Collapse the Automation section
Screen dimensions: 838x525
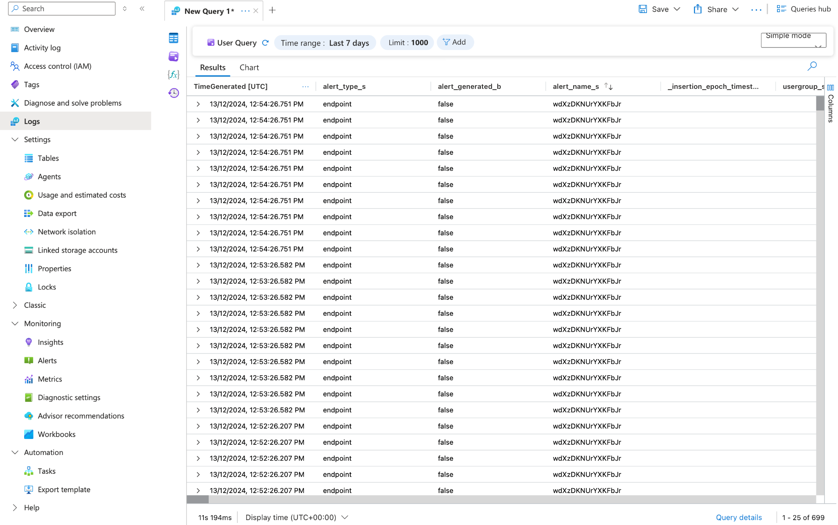click(15, 453)
